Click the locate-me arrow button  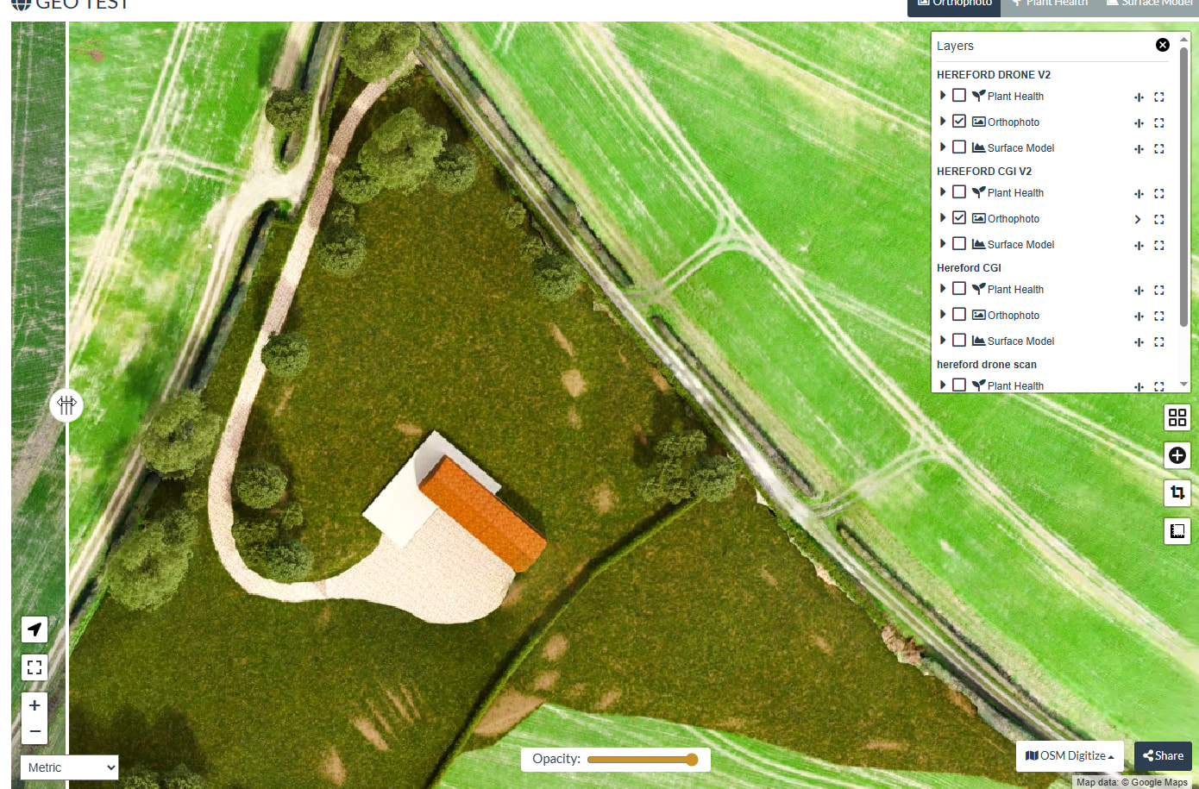click(x=35, y=629)
